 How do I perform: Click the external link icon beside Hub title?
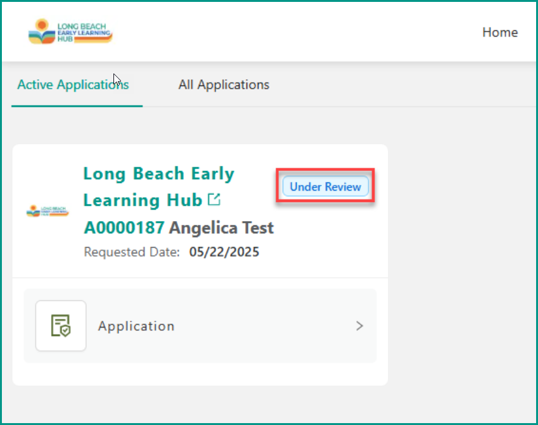click(214, 200)
